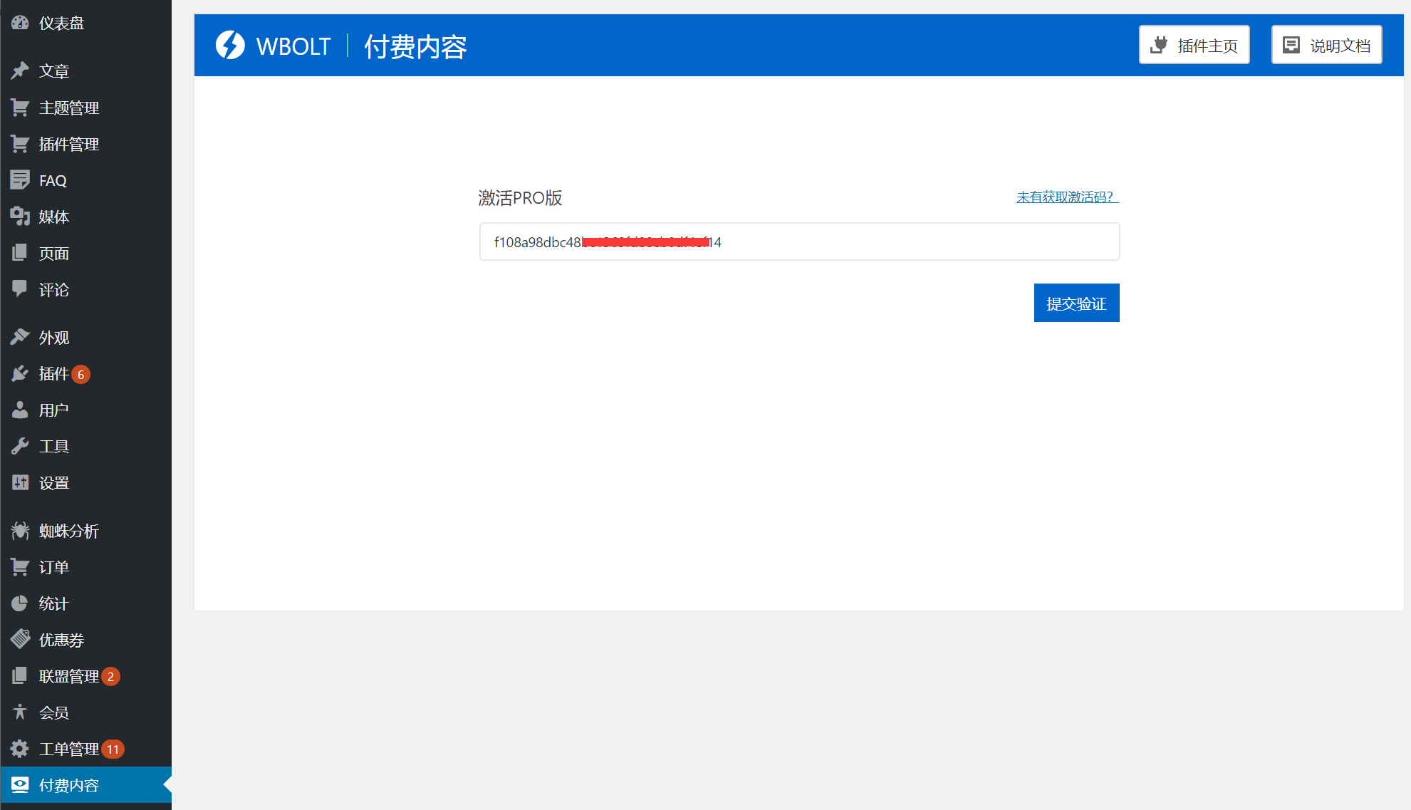
Task: Click the 未有获取激活码 activation code link
Action: click(1066, 197)
